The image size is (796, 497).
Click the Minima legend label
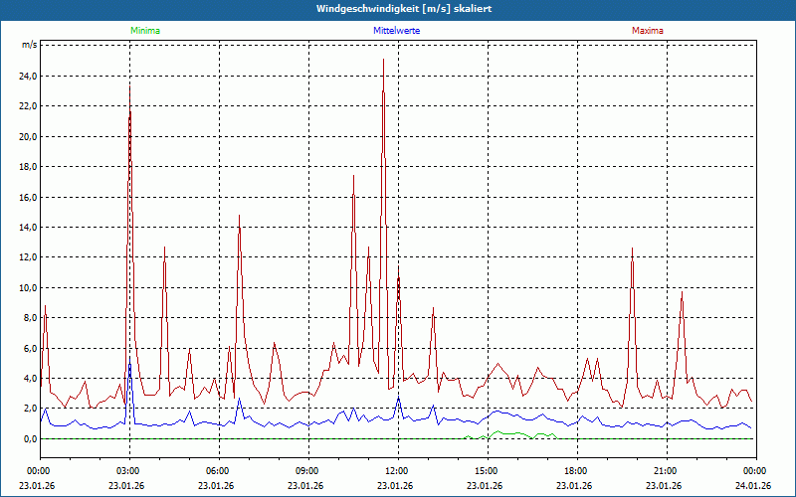coord(144,31)
